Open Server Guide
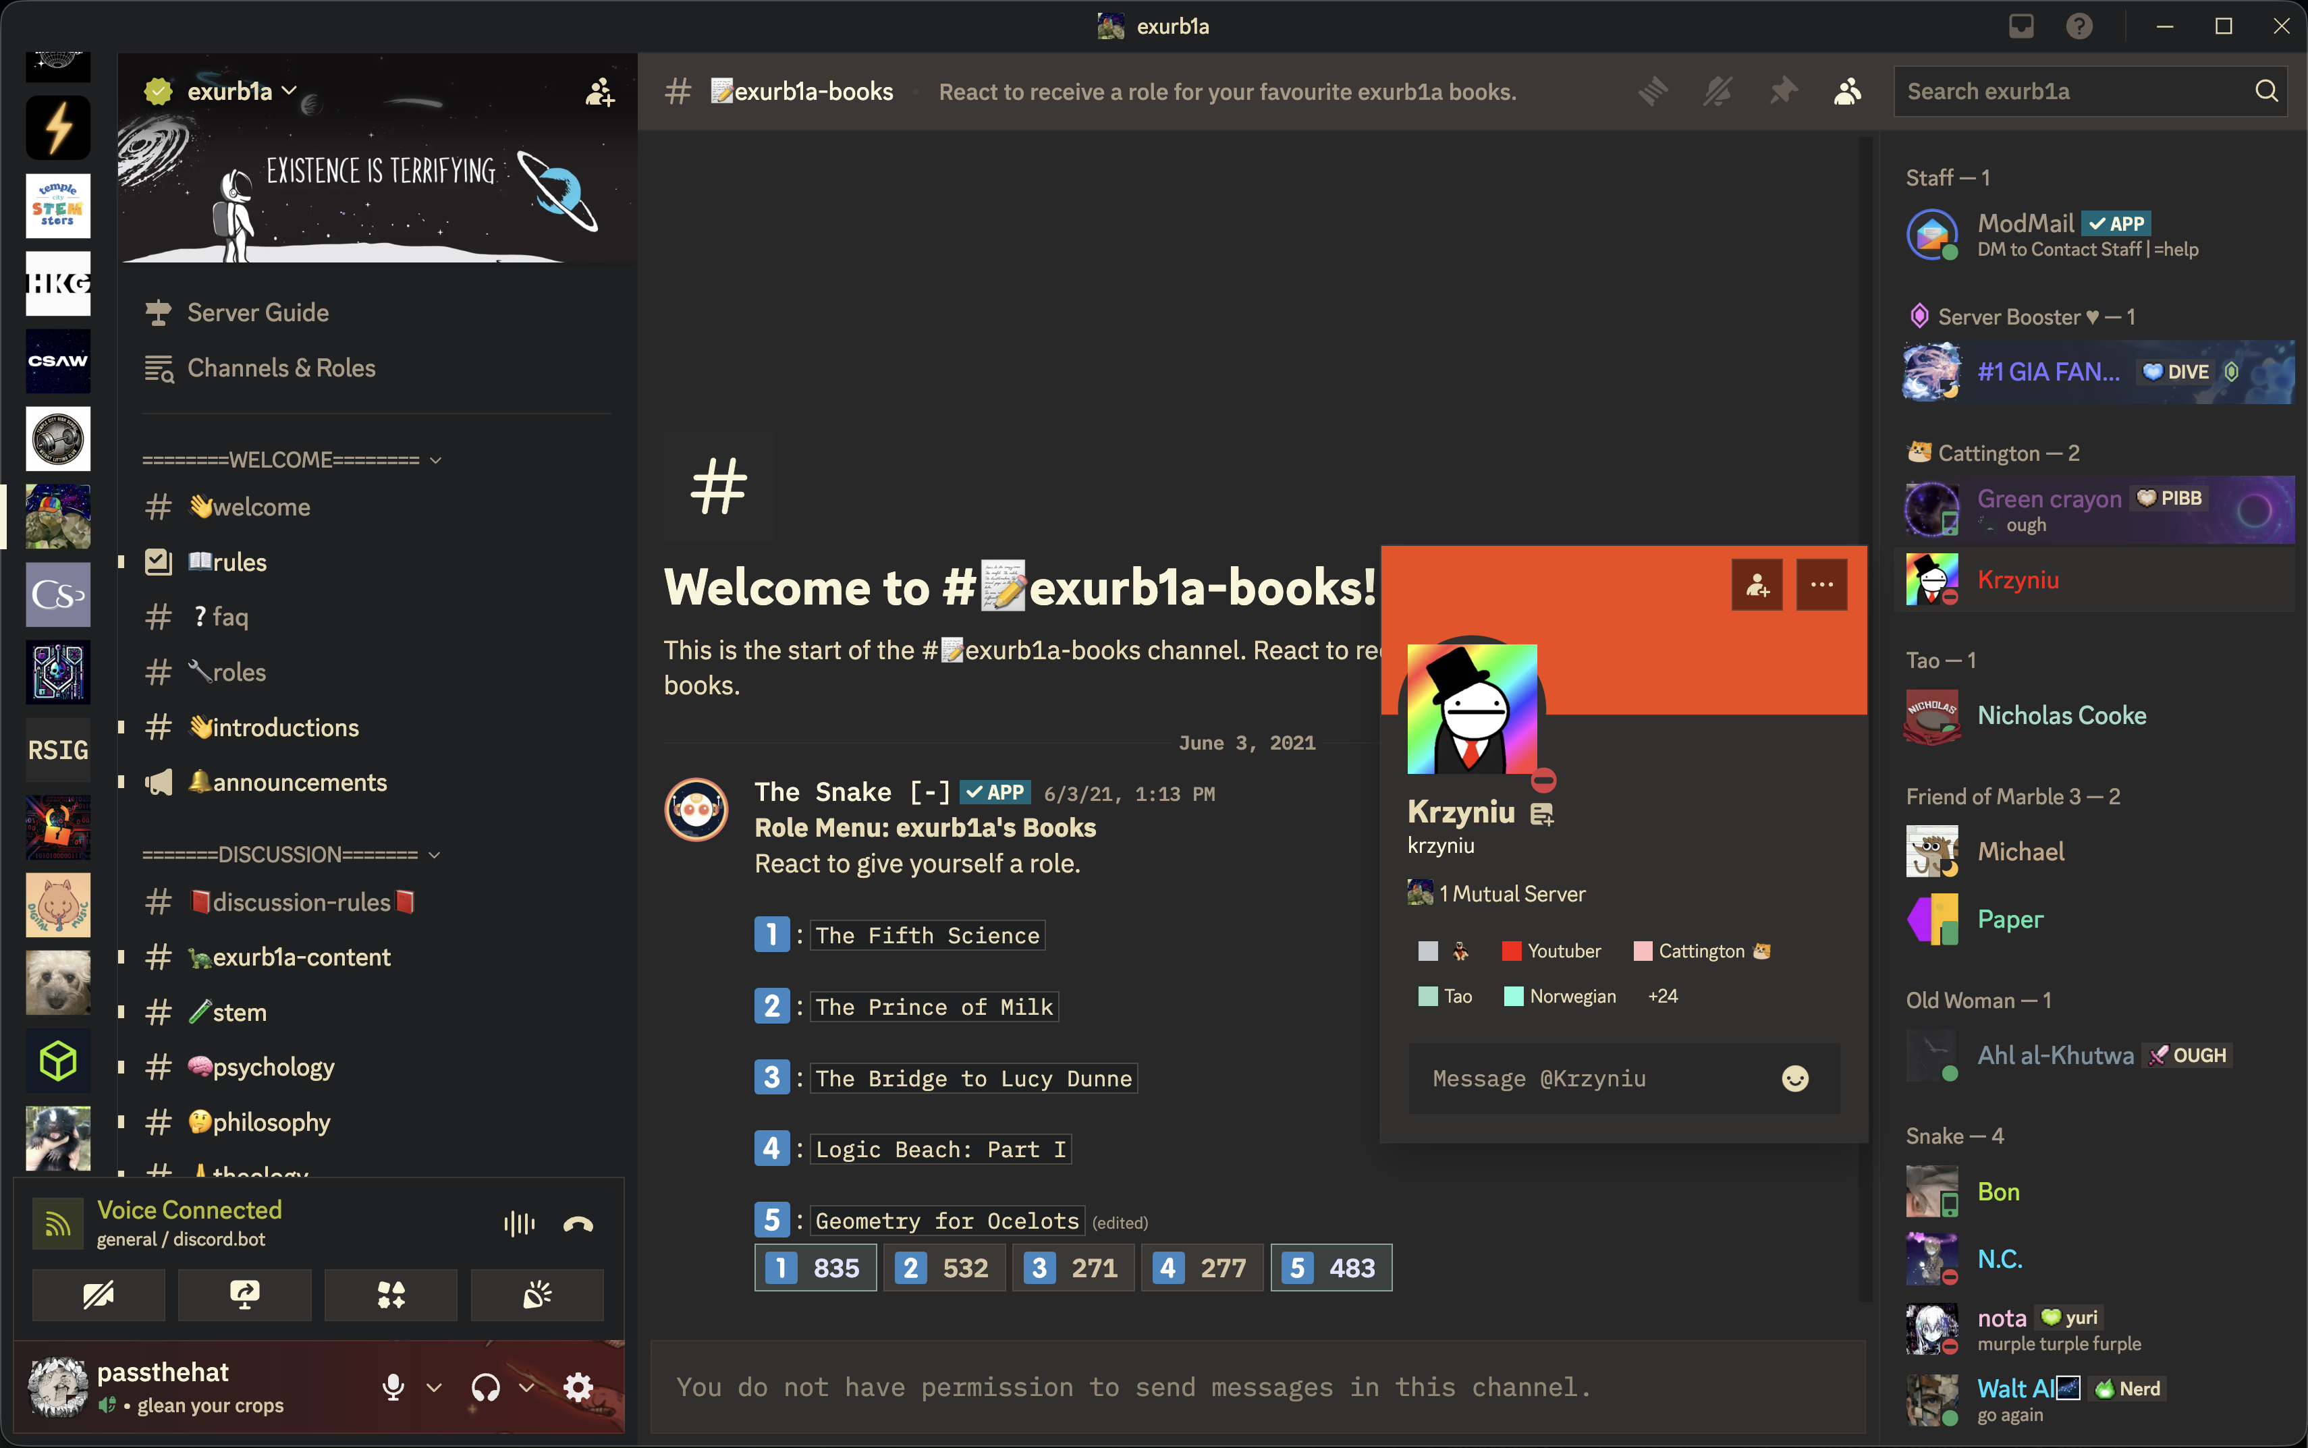Image resolution: width=2308 pixels, height=1448 pixels. pyautogui.click(x=377, y=313)
